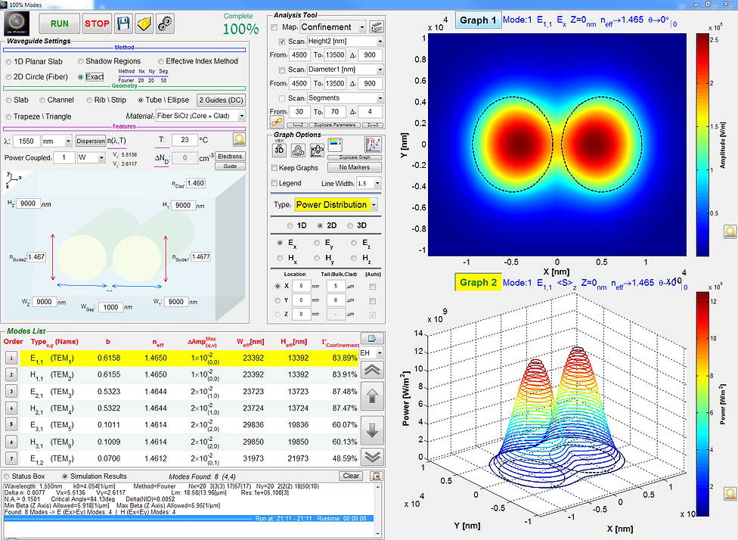This screenshot has height=540, width=738.
Task: Click the magnifier icon beside Graph 1
Action: pyautogui.click(x=730, y=232)
